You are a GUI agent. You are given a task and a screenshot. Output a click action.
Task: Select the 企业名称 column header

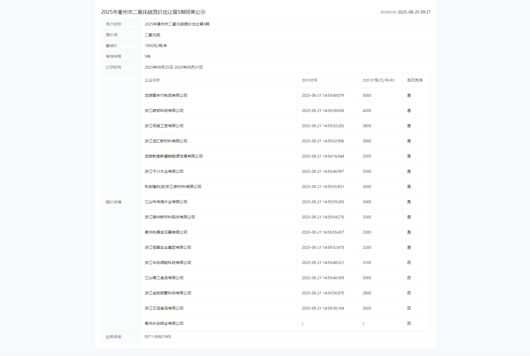tap(152, 80)
